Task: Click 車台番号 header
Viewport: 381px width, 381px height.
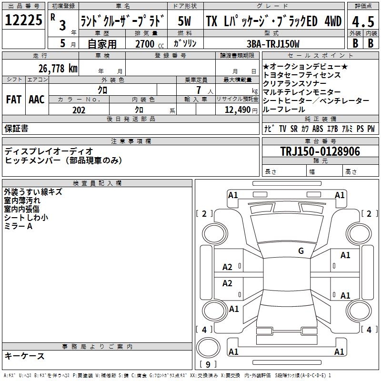Action: [x=320, y=141]
